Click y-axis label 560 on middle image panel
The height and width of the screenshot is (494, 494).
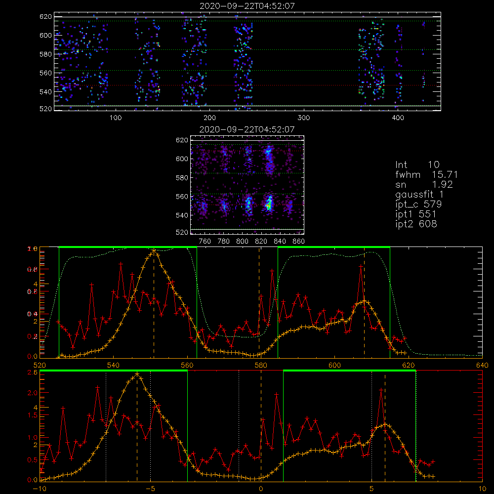tap(182, 197)
